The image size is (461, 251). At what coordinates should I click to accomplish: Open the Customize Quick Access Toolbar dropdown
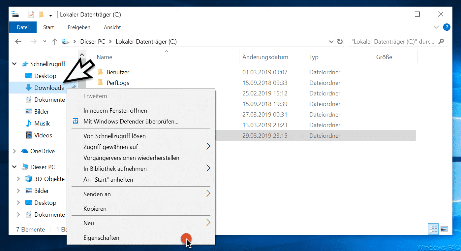point(50,15)
